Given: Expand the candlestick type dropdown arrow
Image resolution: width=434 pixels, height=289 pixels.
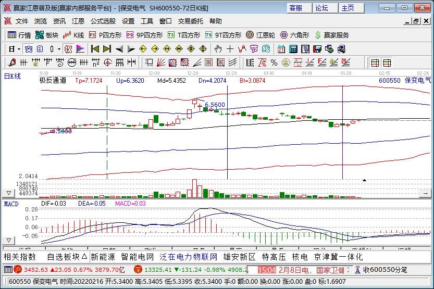Looking at the screenshot, I should coord(59,49).
